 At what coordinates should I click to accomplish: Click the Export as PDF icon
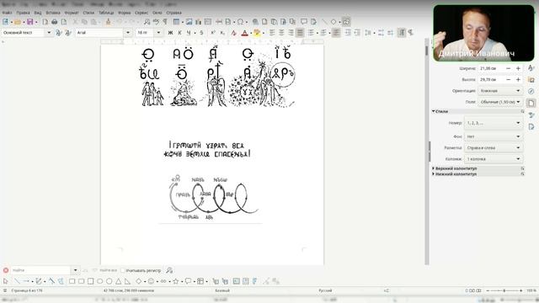pos(45,22)
